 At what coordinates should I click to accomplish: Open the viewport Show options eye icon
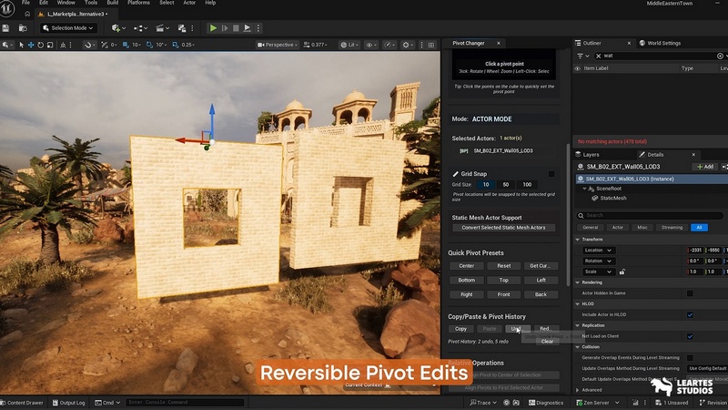click(x=371, y=45)
